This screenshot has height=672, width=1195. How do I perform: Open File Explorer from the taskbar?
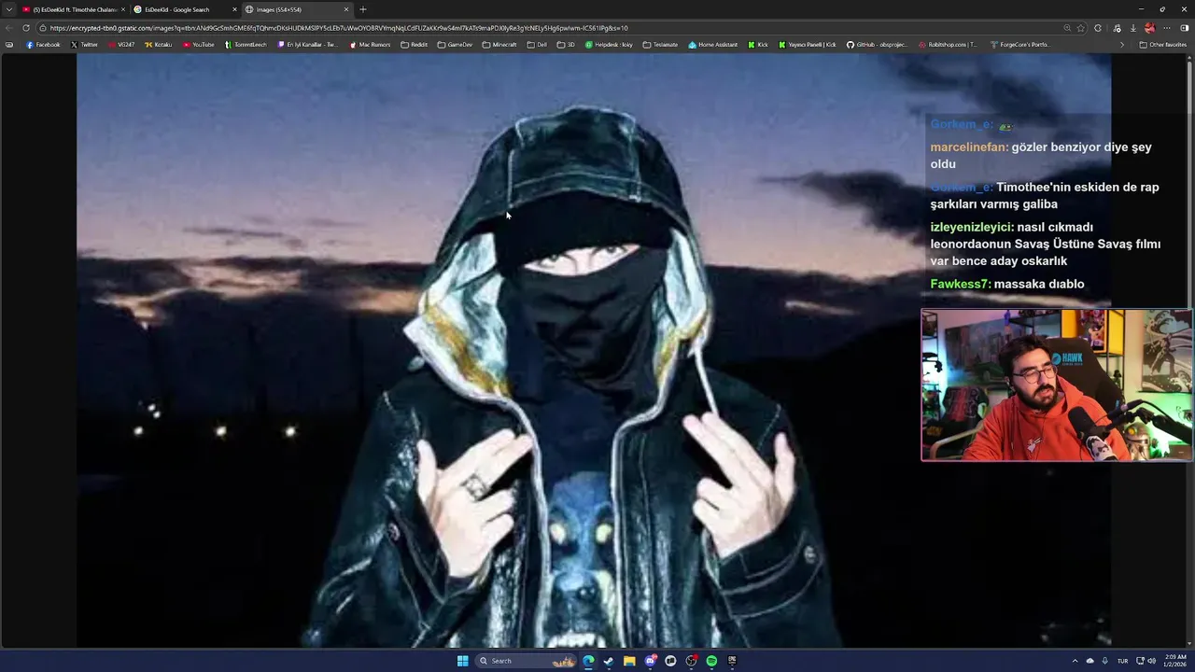629,661
